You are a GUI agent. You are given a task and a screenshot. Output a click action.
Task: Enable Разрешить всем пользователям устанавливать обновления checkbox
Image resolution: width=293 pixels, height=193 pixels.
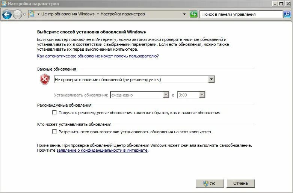(x=54, y=132)
